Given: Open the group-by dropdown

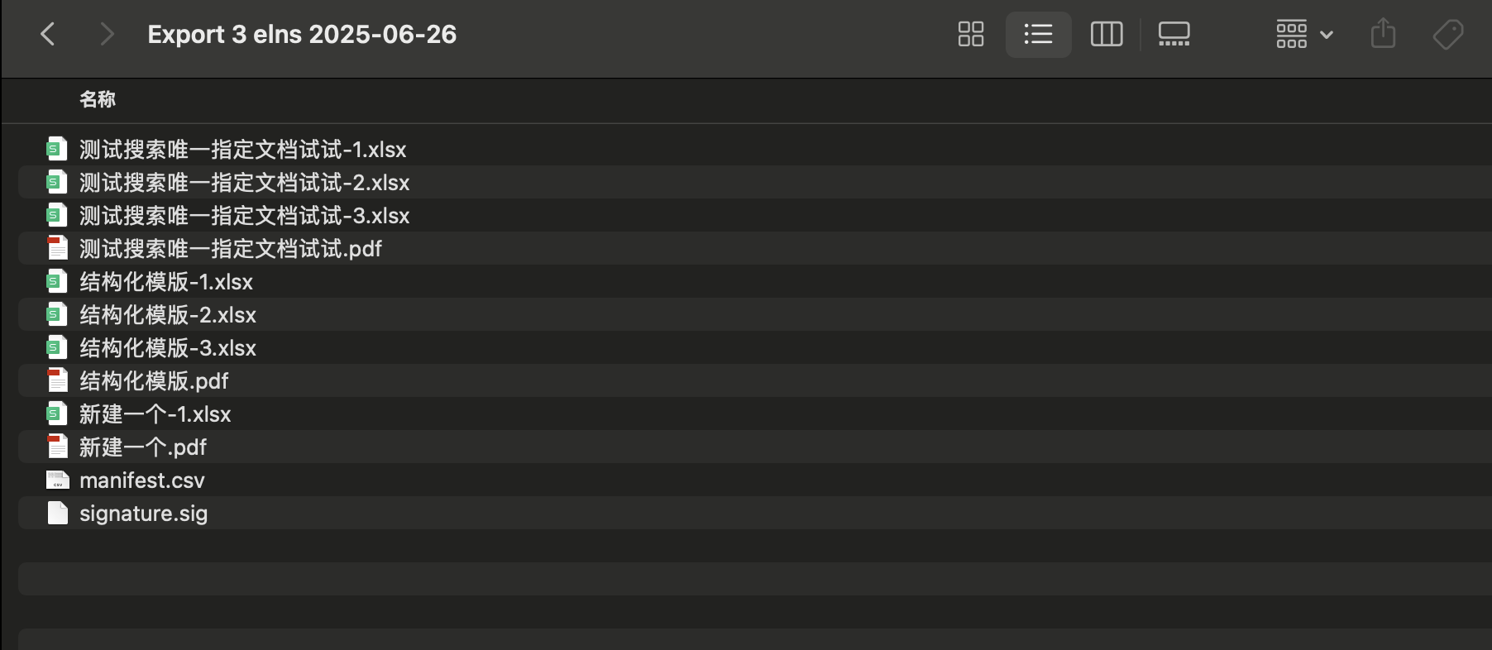Looking at the screenshot, I should click(x=1303, y=34).
